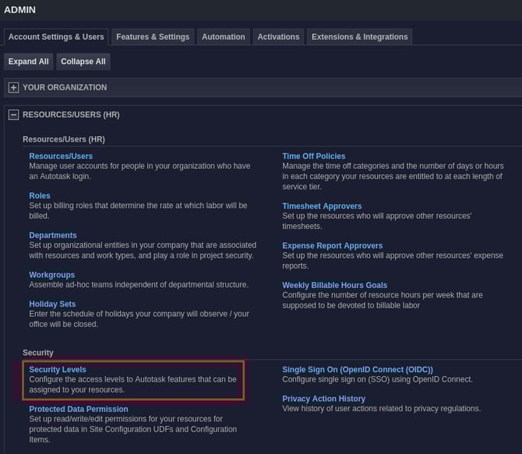Open the Automation tab
This screenshot has height=454, width=522.
(223, 37)
